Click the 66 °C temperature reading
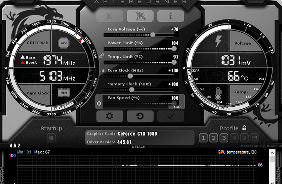282x184 pixels. pos(238,76)
